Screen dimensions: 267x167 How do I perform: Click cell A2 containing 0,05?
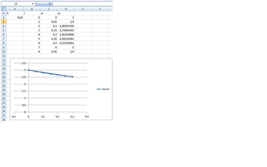15,18
